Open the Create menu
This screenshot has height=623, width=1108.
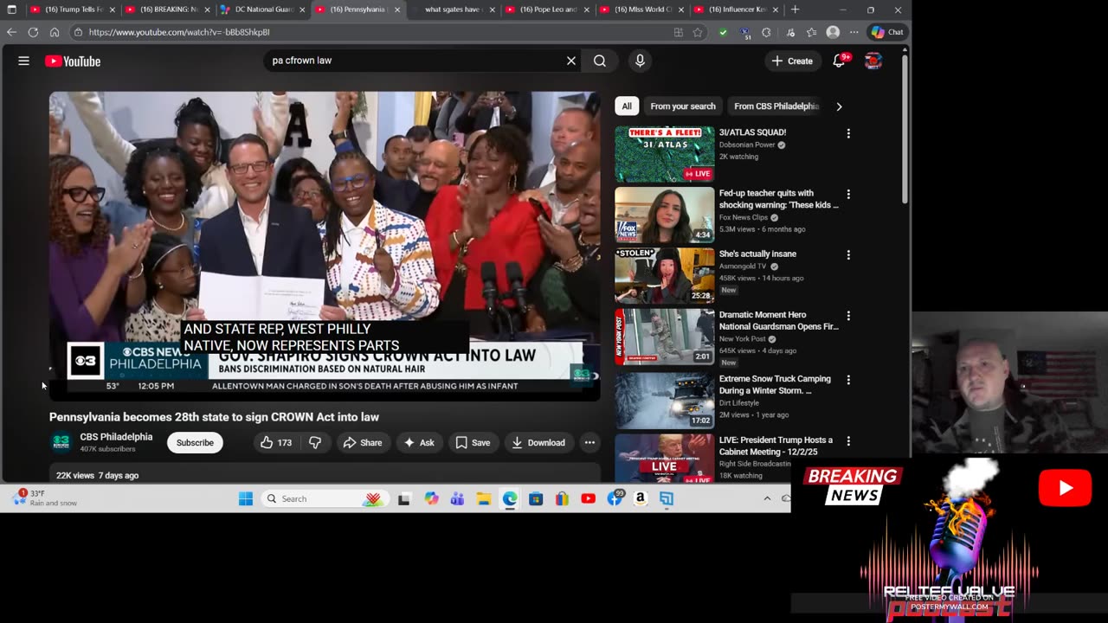(792, 61)
